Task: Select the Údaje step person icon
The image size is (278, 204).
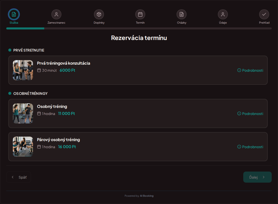Action: (x=223, y=14)
